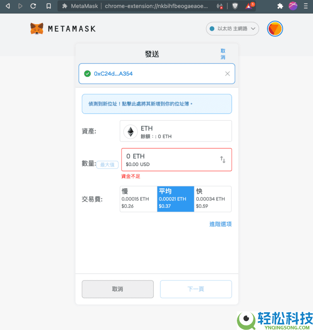Click the METAMASK wordmark text
The height and width of the screenshot is (330, 313).
click(x=72, y=29)
